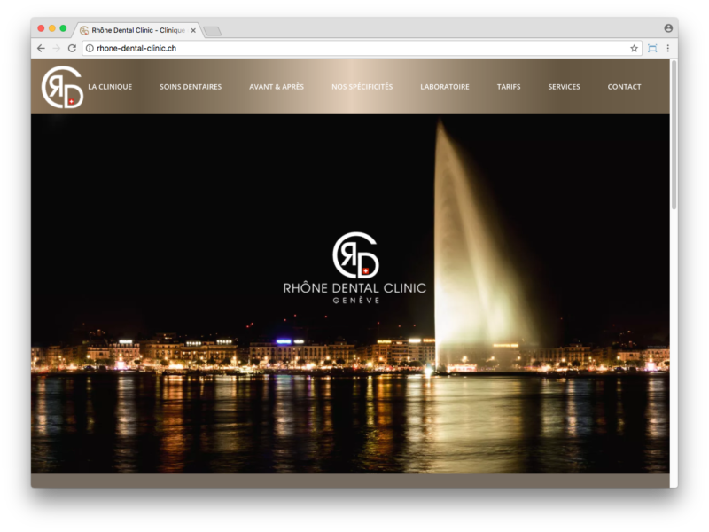Go to Soins Dentaires section
This screenshot has height=532, width=709.
click(191, 87)
